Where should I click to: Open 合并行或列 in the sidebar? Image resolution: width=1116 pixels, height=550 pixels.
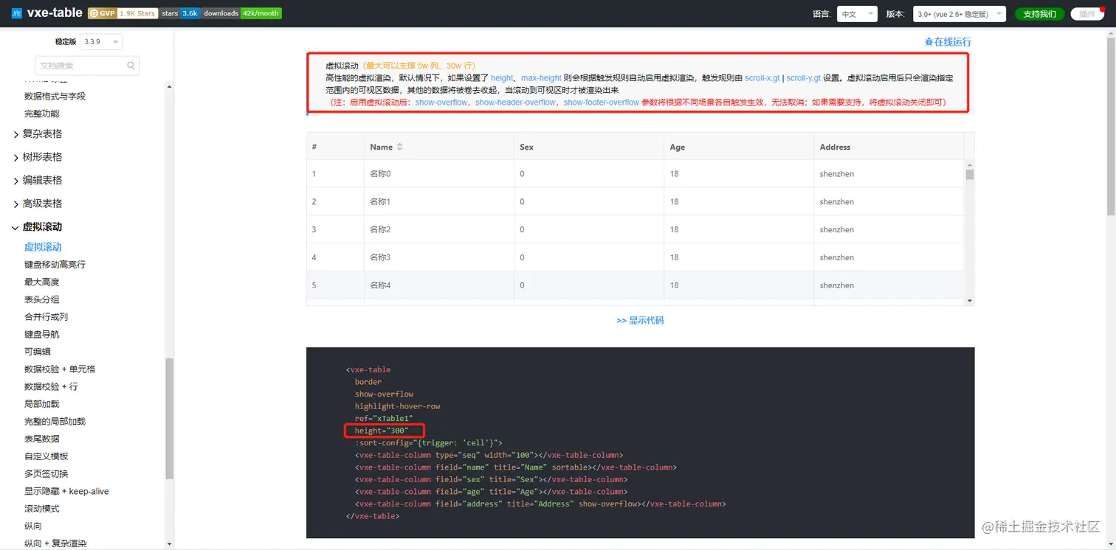46,317
